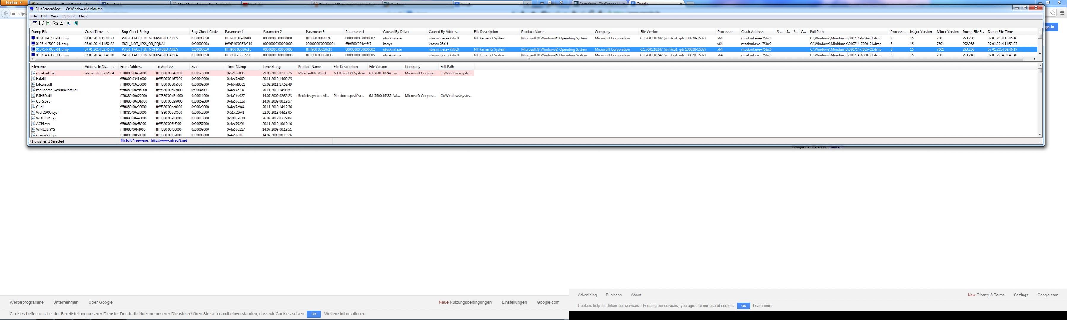1067x320 pixels.
Task: Toggle sort on Crash Time column header
Action: [x=94, y=32]
